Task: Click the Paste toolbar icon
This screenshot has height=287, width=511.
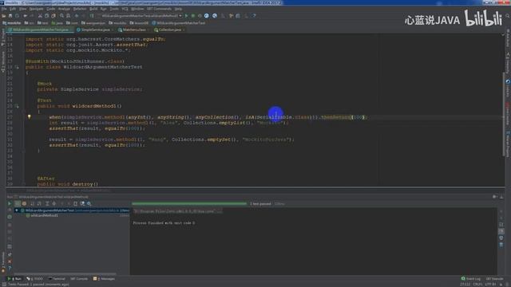Action: coord(53,16)
